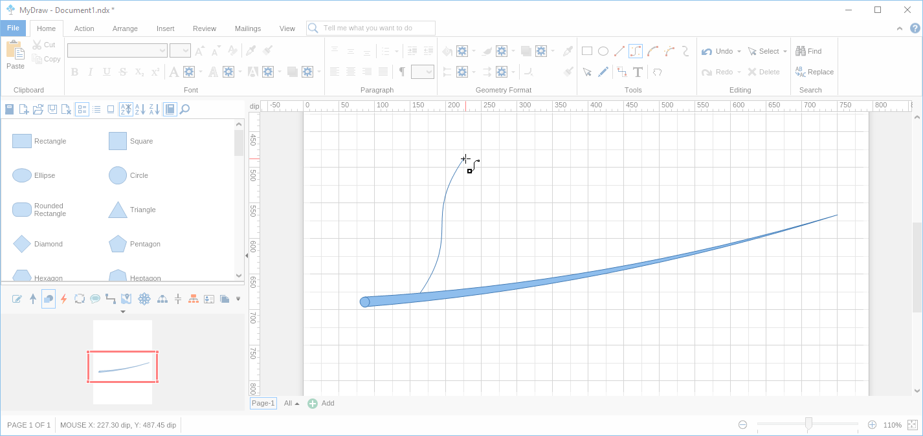This screenshot has width=923, height=436.
Task: Toggle the annotation notes library button
Action: click(x=17, y=299)
